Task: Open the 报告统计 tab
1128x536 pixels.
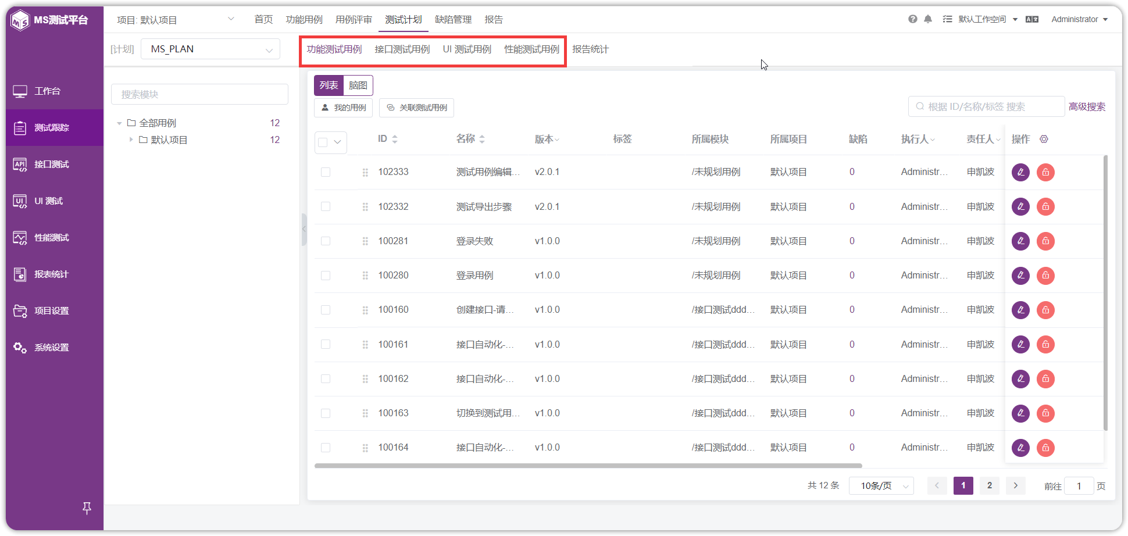Action: 590,49
